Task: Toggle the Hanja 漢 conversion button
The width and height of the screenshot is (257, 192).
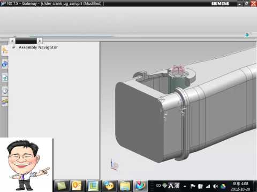Action: [x=177, y=186]
